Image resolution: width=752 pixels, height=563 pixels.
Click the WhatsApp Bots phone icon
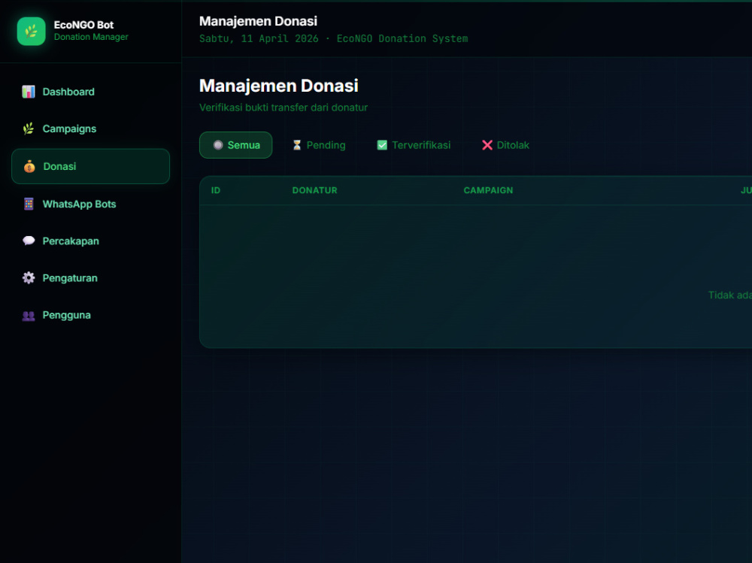click(x=29, y=204)
